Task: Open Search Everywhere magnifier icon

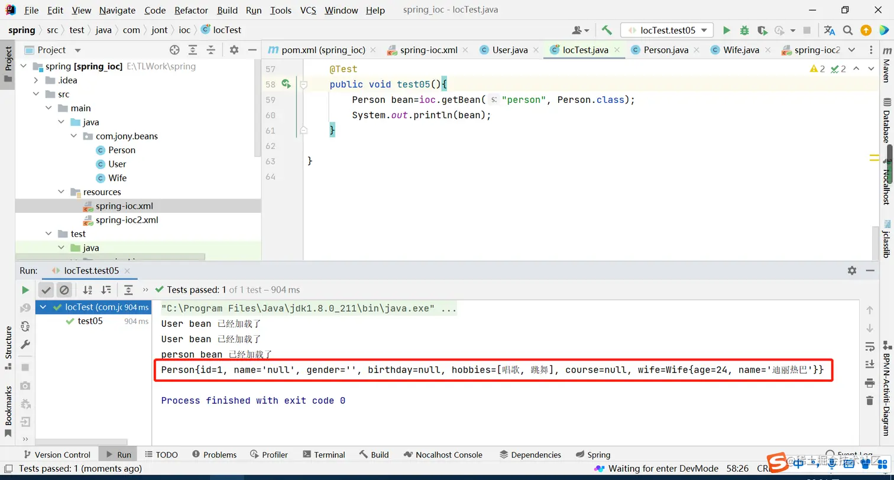Action: 848,30
